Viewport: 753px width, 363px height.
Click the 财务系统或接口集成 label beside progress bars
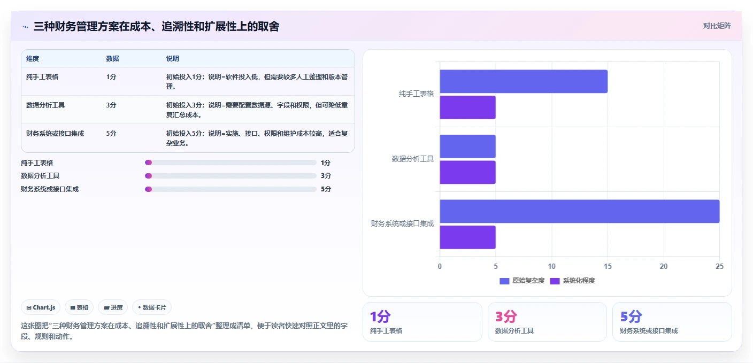[x=50, y=189]
